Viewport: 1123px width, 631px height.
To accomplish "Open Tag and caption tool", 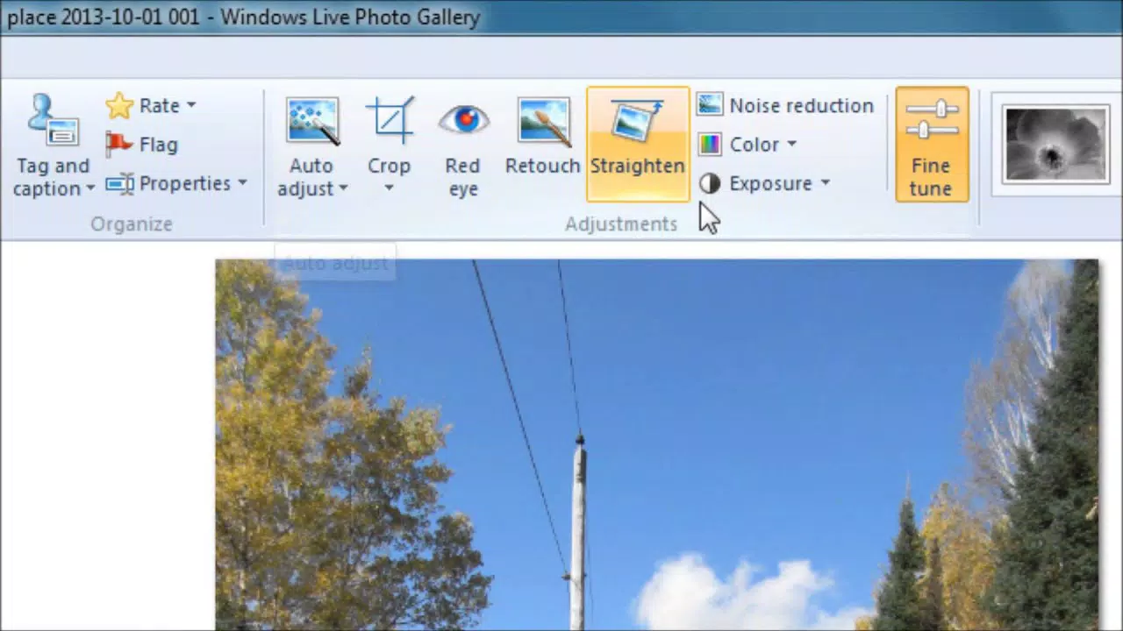I will pos(53,146).
